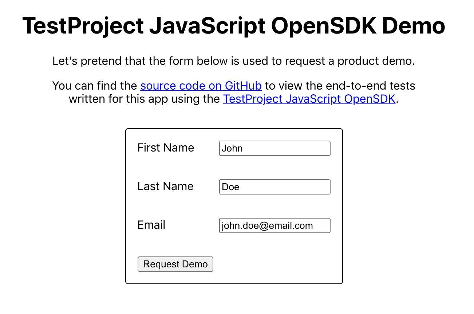Follow the TestProject JavaScript OpenSDK link
This screenshot has width=474, height=314.
pyautogui.click(x=309, y=99)
